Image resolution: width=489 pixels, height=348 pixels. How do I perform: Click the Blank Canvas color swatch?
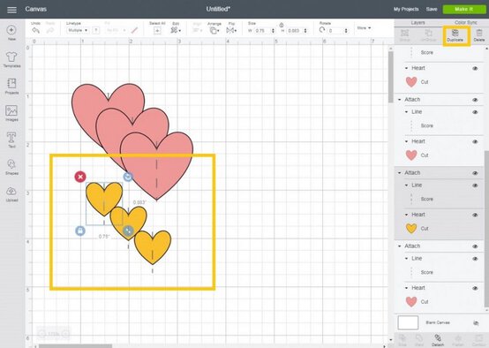tap(408, 322)
